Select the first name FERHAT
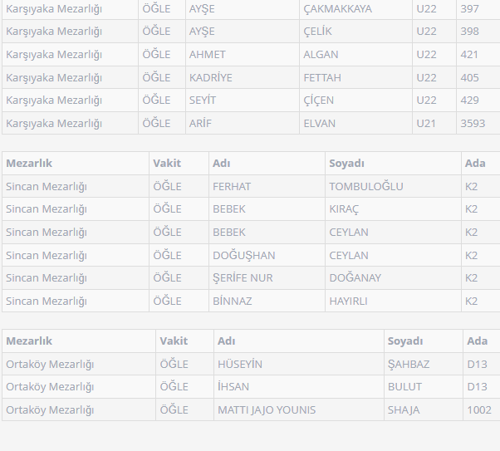Image resolution: width=500 pixels, height=451 pixels. pyautogui.click(x=232, y=186)
